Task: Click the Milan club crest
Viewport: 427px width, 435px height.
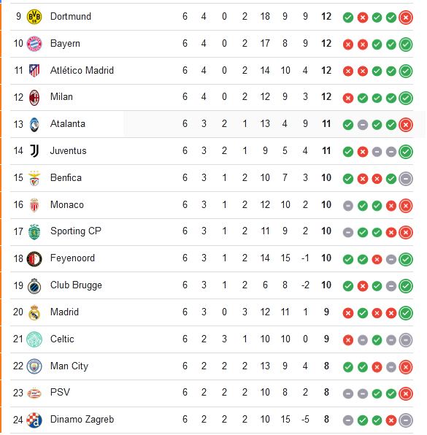Action: click(34, 97)
